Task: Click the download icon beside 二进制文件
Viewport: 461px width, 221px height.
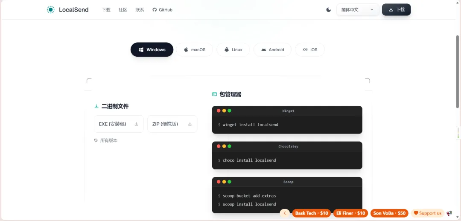Action: 96,106
